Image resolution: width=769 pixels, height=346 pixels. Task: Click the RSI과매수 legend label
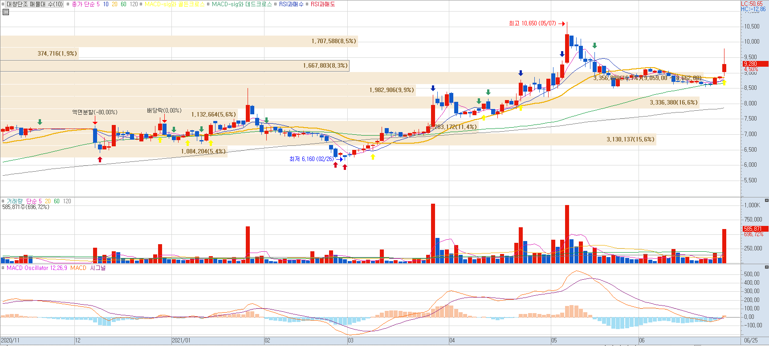(x=291, y=4)
